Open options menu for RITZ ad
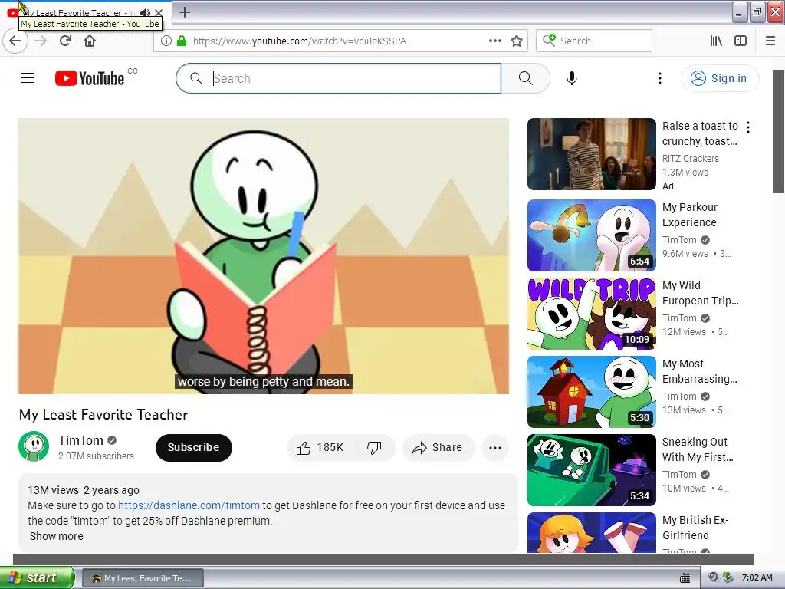Viewport: 785px width, 589px height. click(748, 127)
